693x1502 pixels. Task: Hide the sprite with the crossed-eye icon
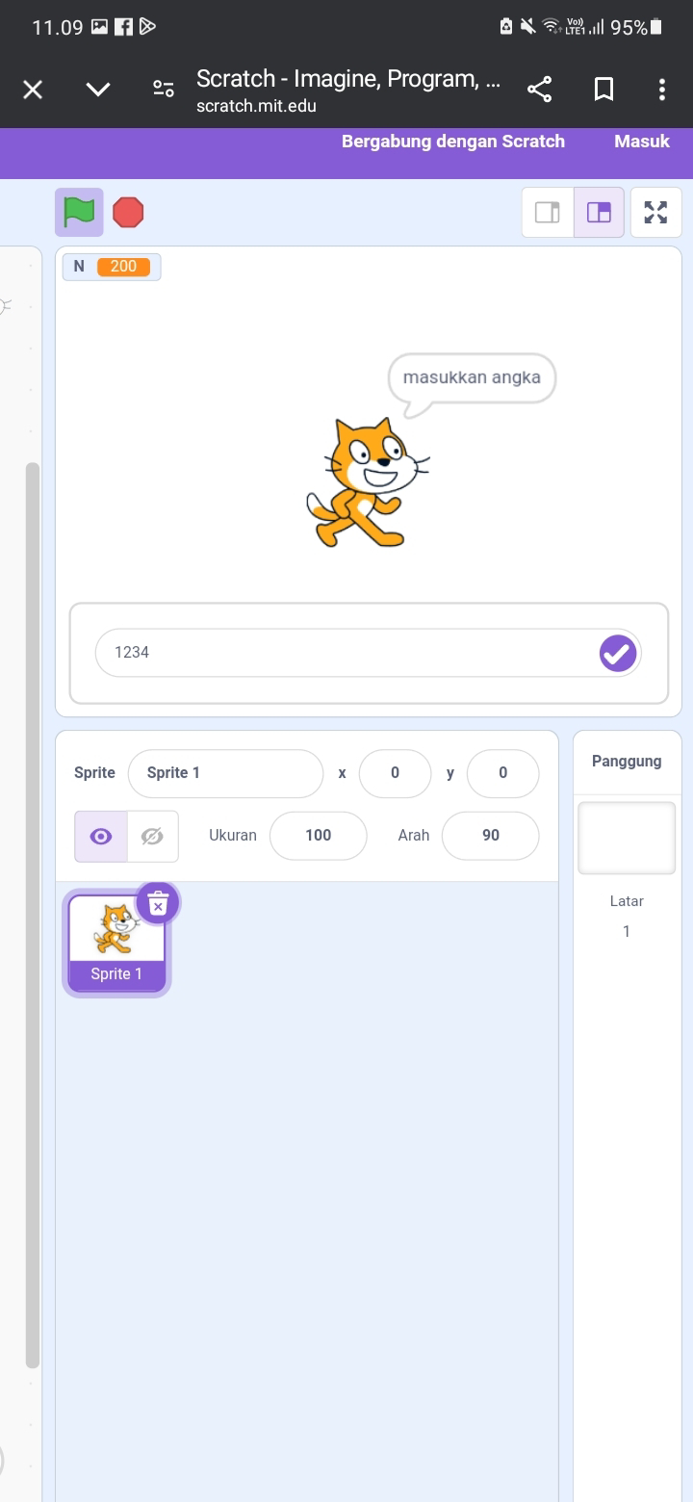point(152,836)
